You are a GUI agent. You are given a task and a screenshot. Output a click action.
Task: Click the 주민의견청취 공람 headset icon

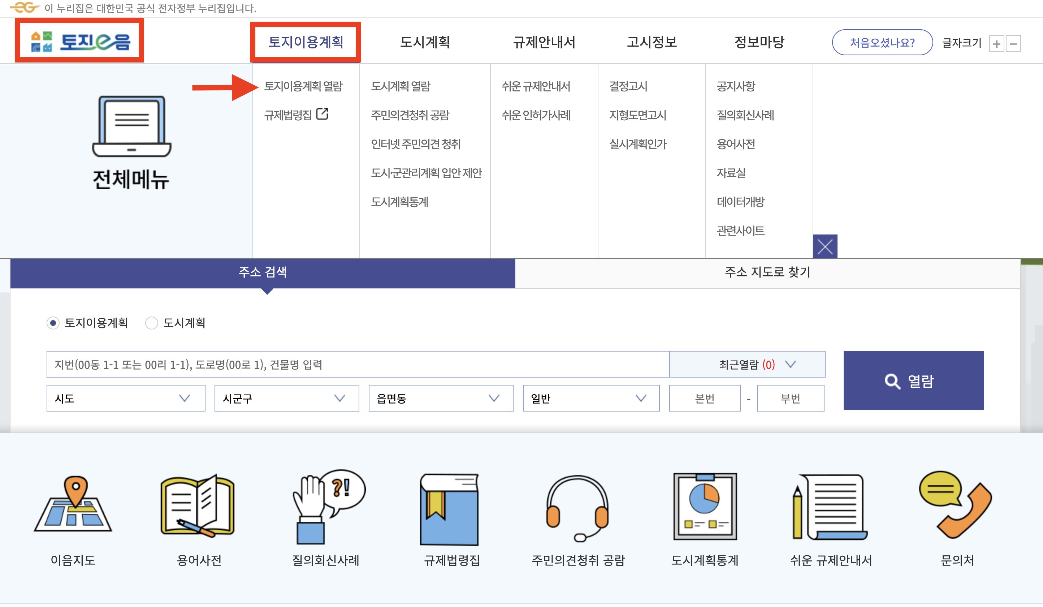tap(577, 508)
